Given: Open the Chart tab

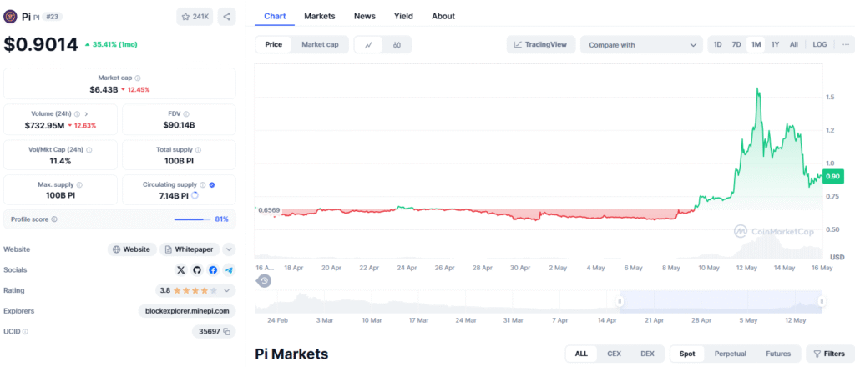Looking at the screenshot, I should pyautogui.click(x=275, y=16).
